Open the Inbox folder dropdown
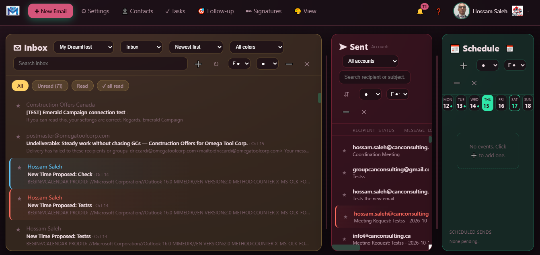Screen dimensions: 540x255 click(141, 47)
